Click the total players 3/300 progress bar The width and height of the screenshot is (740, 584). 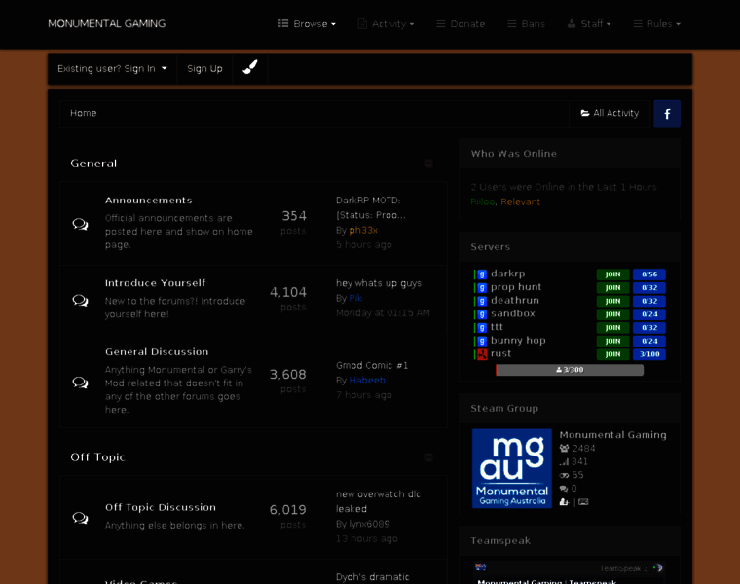[x=570, y=370]
